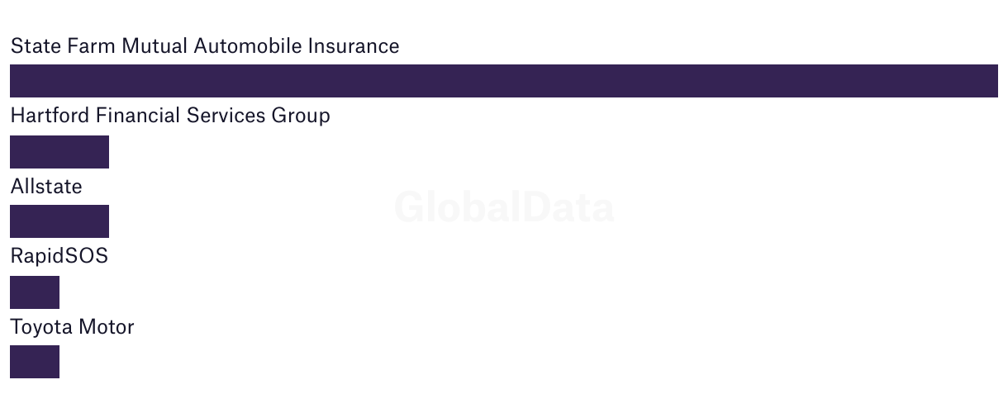The image size is (1008, 413).
Task: Select the word "Financial" in the Hartford label
Action: point(137,116)
